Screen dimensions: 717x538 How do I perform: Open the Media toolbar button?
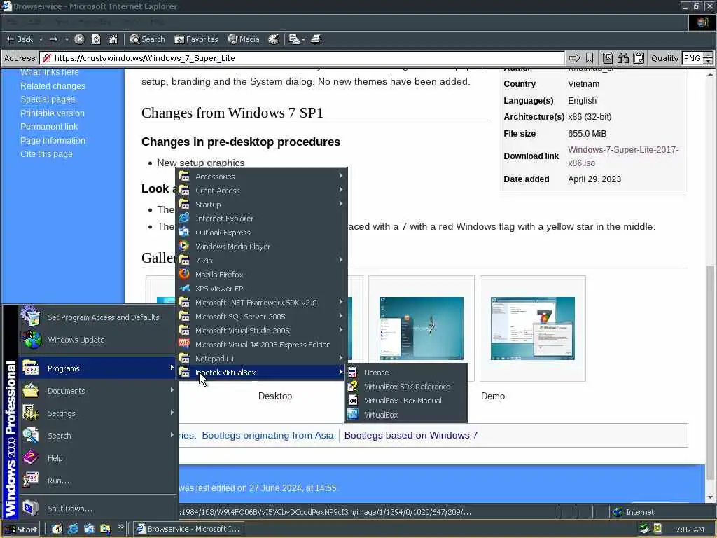244,39
